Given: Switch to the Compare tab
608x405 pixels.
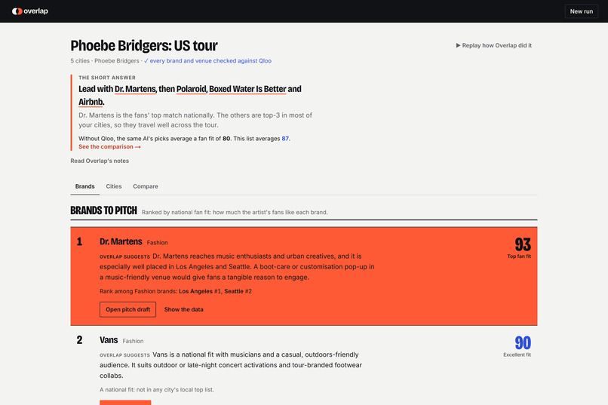Looking at the screenshot, I should pyautogui.click(x=146, y=186).
